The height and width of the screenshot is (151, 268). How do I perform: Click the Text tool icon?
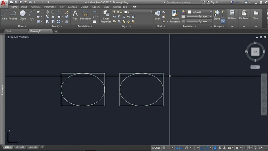click(75, 15)
